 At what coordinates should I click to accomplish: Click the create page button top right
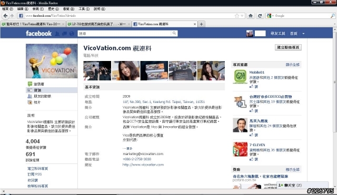[288, 47]
